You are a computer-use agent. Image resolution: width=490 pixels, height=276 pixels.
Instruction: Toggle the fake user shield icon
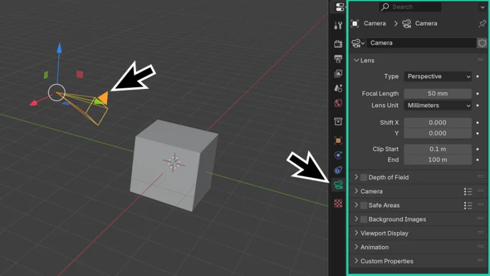[x=482, y=43]
